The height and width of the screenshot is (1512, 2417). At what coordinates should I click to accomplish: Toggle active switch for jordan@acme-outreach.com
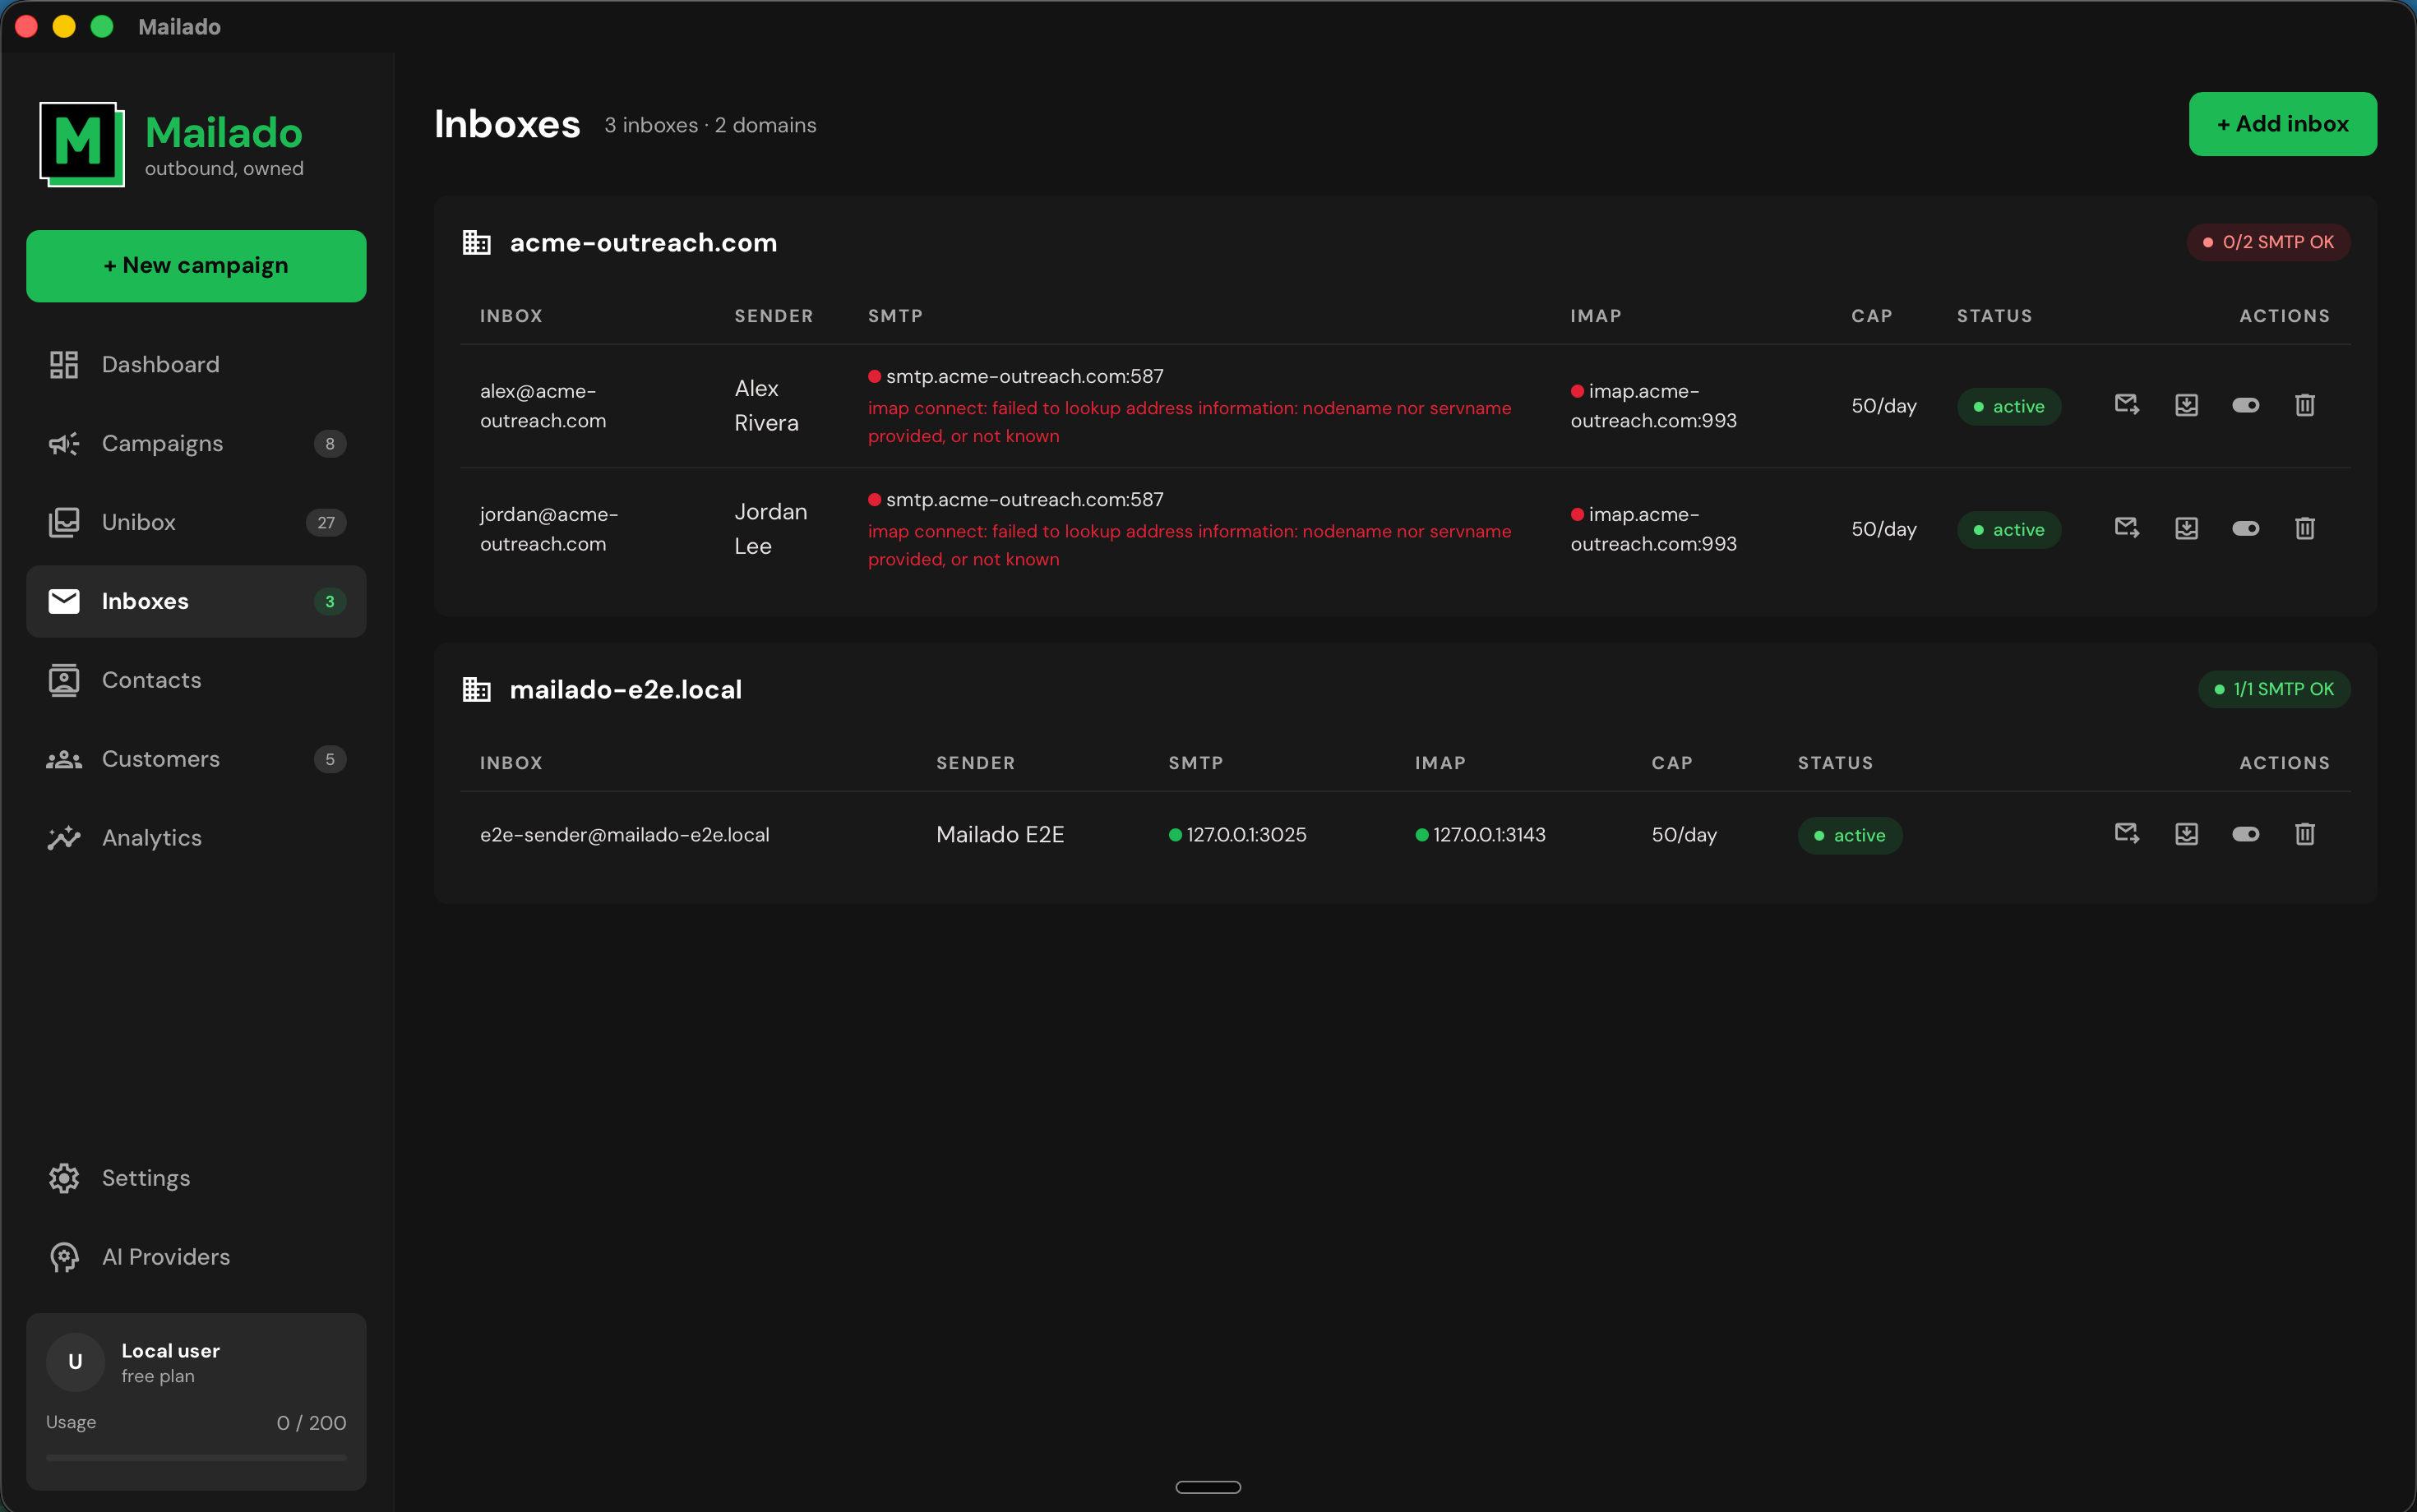(x=2246, y=528)
